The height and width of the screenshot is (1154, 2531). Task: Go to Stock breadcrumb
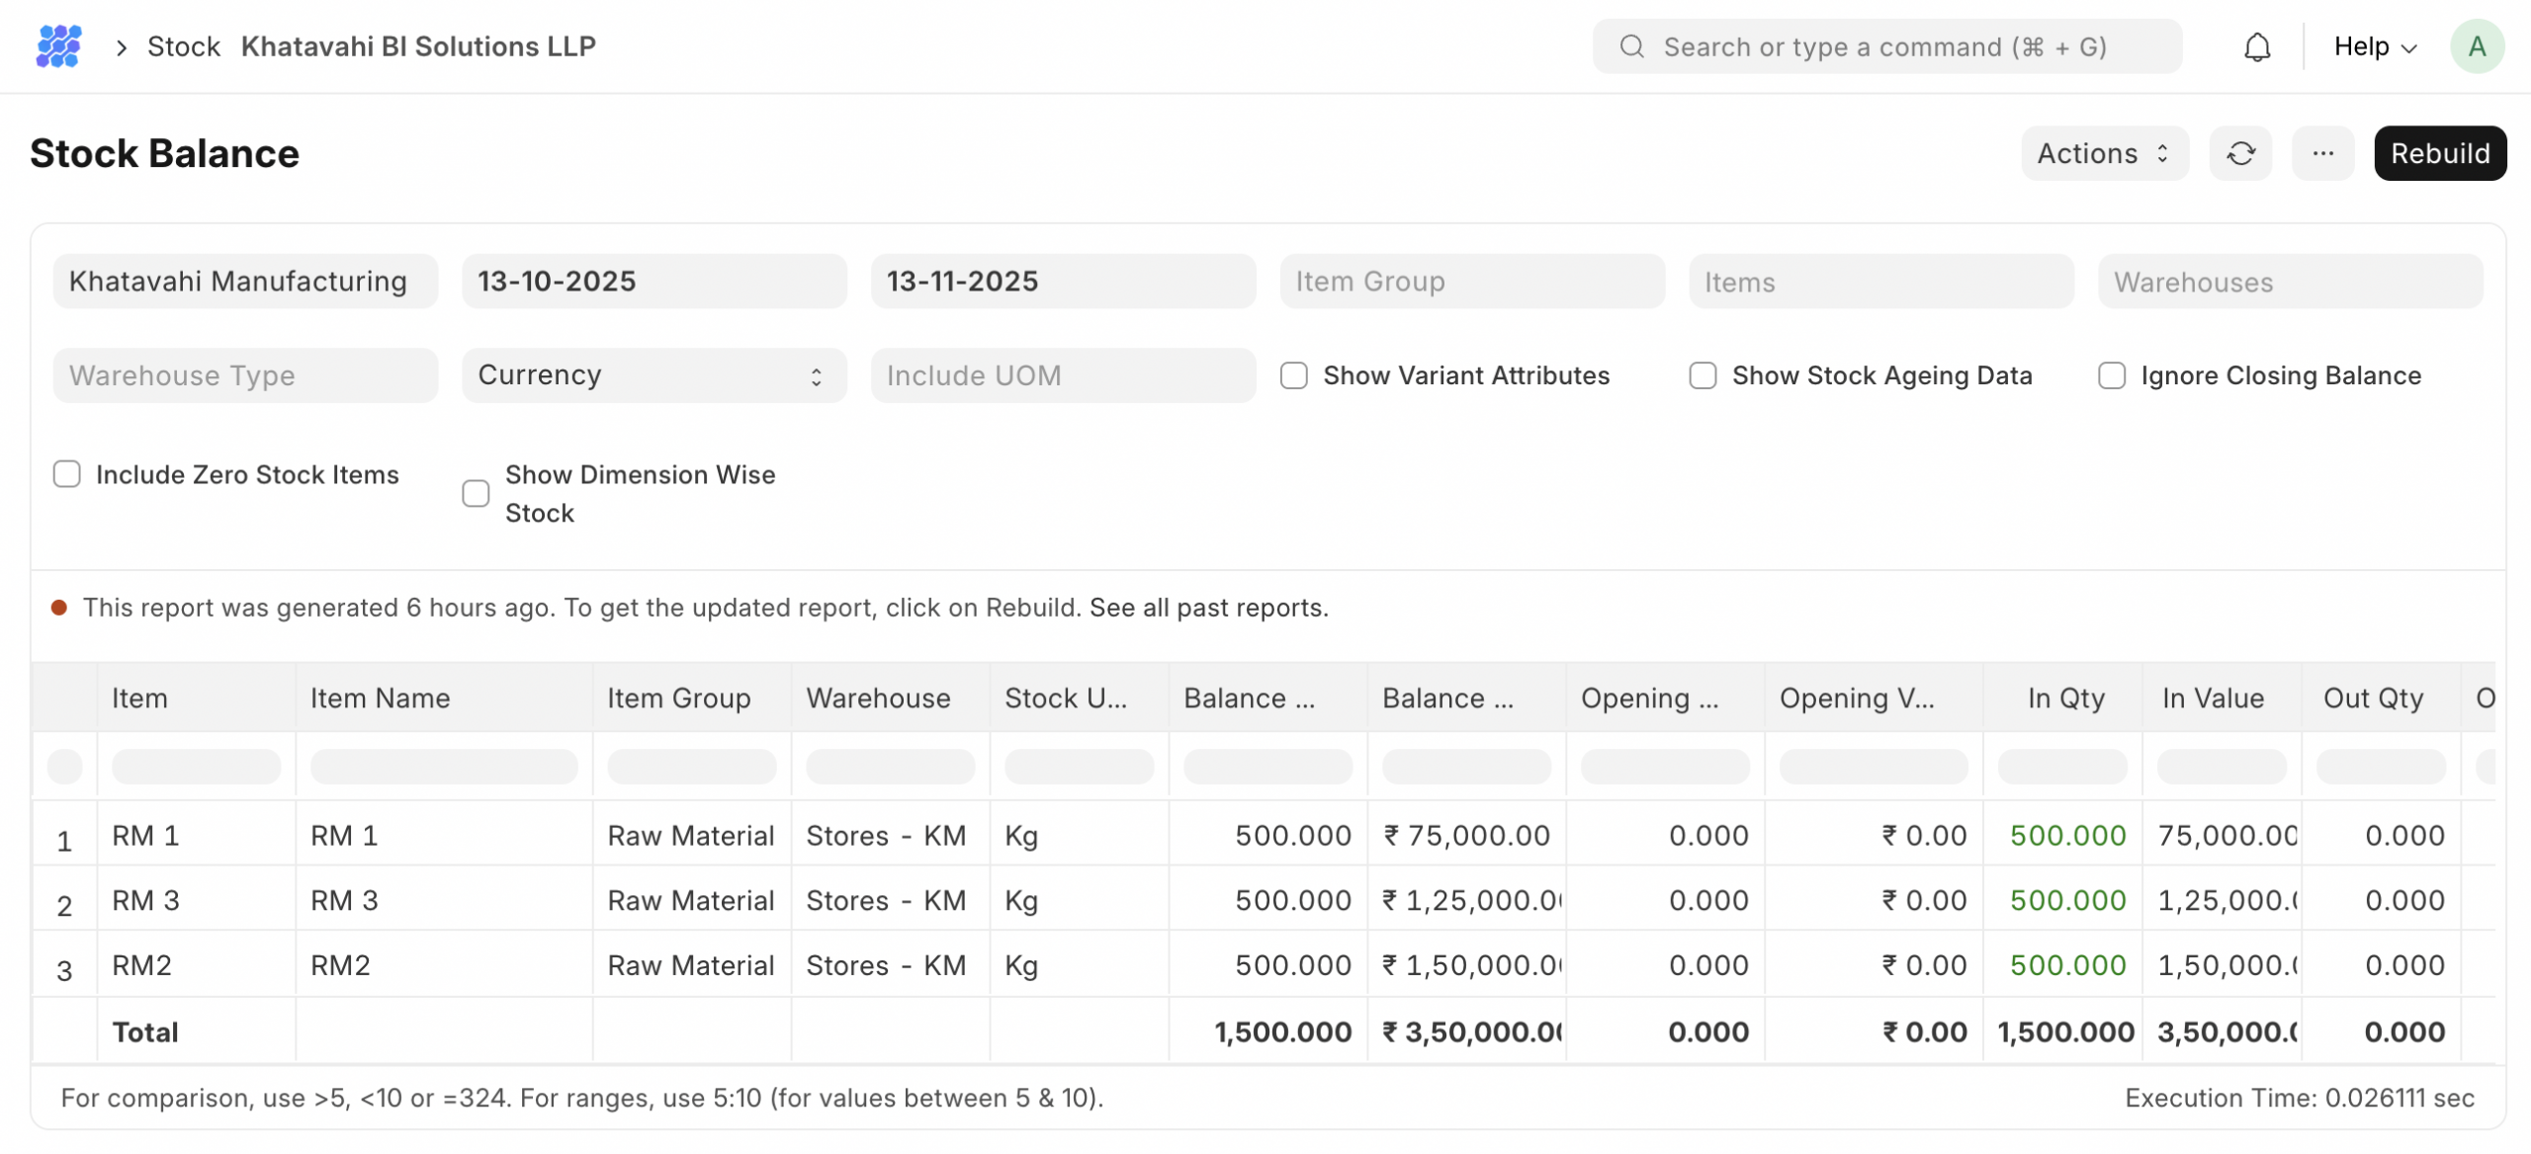tap(183, 46)
